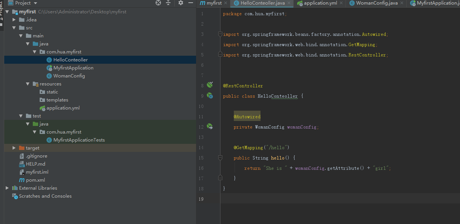The height and width of the screenshot is (224, 460).
Task: Click the Spring class gutter icon on line 9
Action: pyautogui.click(x=210, y=95)
